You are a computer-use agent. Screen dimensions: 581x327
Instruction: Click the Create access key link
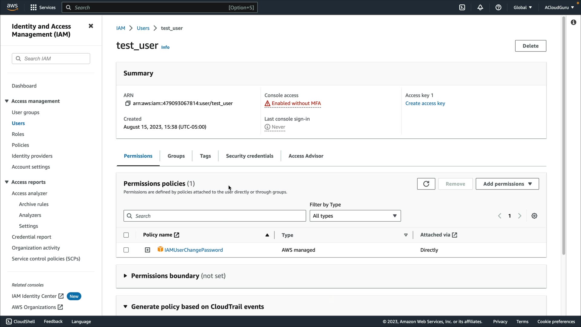425,104
